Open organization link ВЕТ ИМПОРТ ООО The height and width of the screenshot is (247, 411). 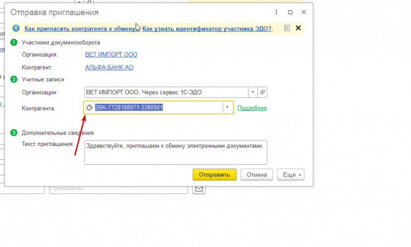111,55
